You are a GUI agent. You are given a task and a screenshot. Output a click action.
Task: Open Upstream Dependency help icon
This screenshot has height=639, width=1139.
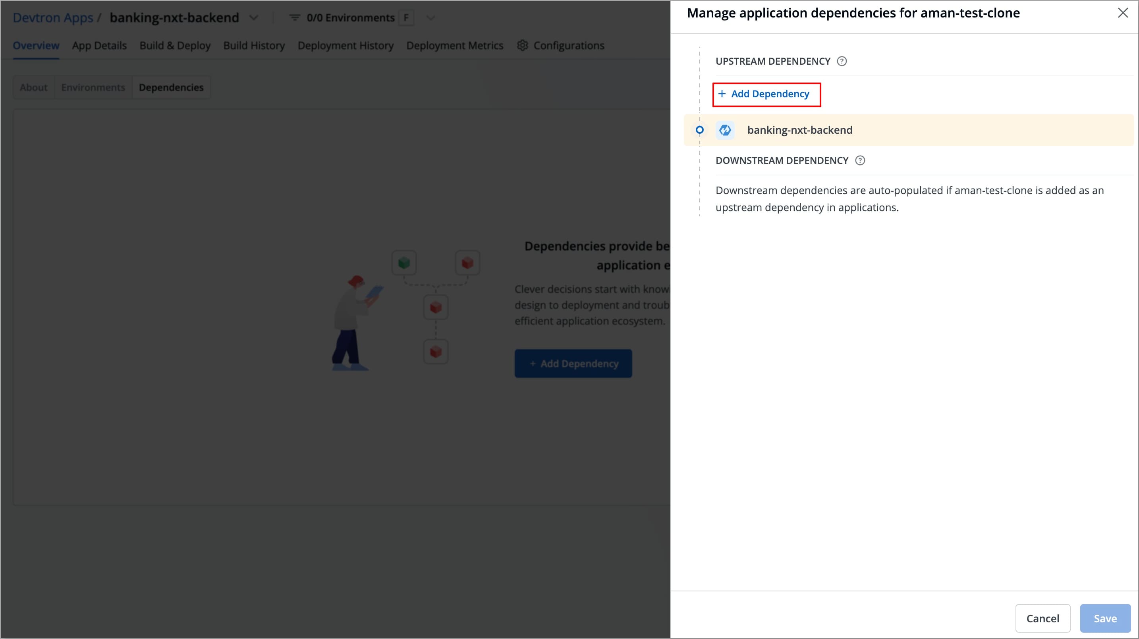click(x=842, y=62)
